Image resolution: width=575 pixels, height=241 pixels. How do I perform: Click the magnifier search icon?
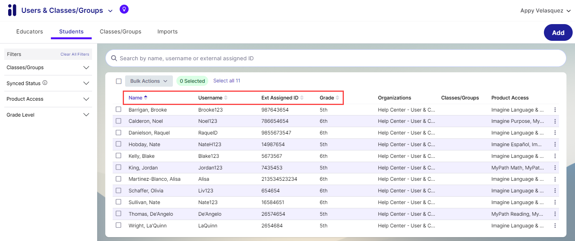point(114,58)
